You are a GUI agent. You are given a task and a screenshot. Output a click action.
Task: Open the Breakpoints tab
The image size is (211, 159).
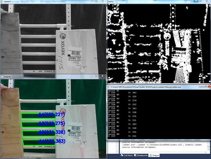(141, 155)
